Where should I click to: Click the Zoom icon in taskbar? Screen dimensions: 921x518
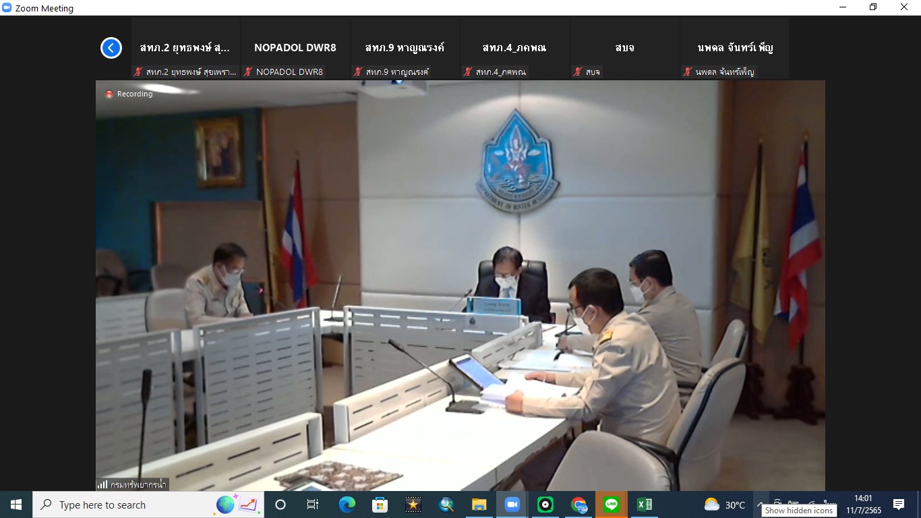point(512,505)
